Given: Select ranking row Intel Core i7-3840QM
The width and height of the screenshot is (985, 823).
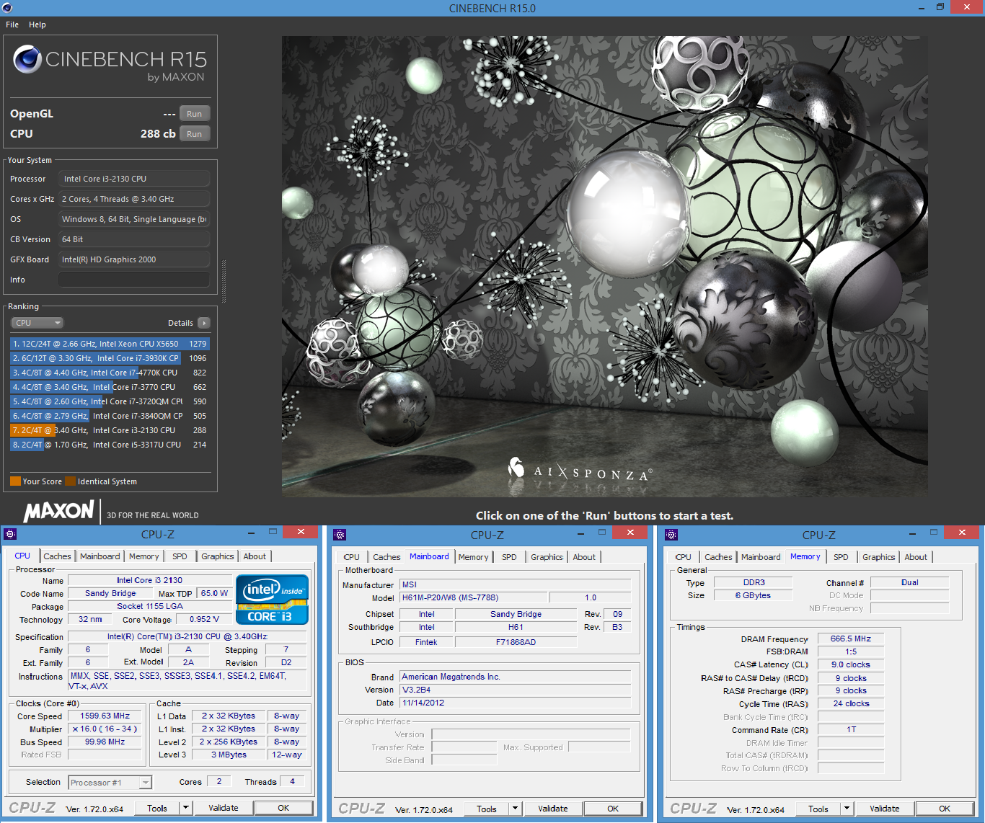Looking at the screenshot, I should pos(110,416).
